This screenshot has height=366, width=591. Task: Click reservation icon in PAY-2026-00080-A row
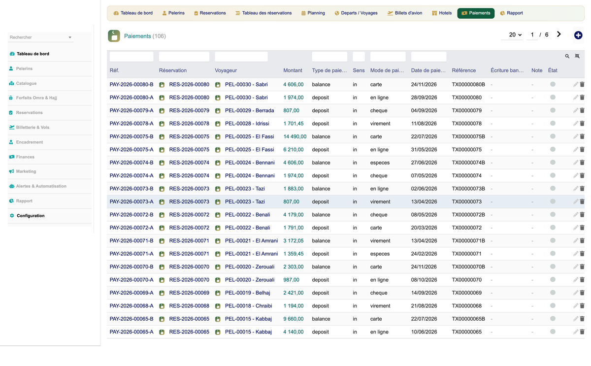162,98
